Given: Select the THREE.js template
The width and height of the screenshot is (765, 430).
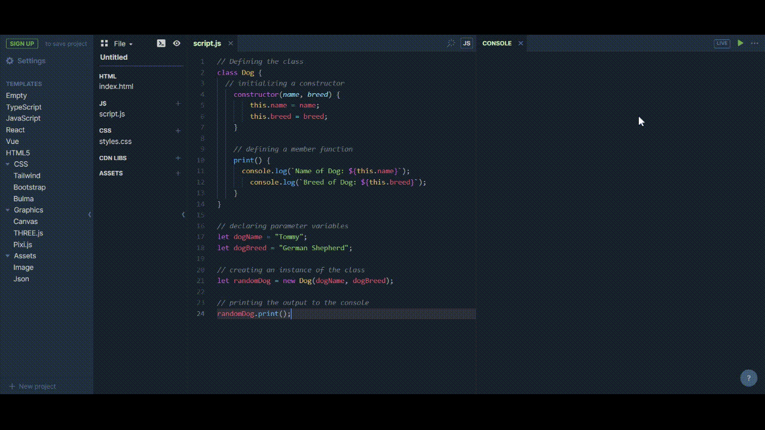Looking at the screenshot, I should [x=28, y=233].
